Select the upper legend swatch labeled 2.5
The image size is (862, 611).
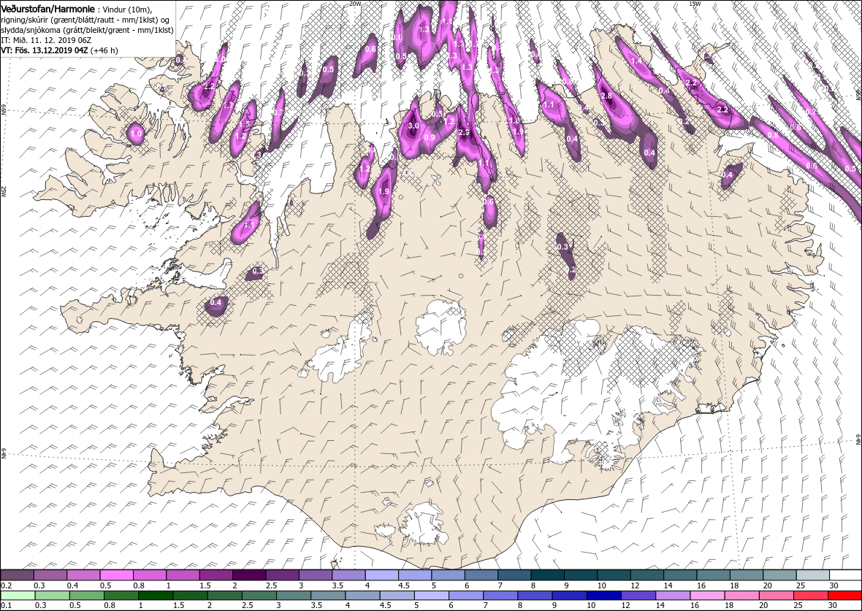(282, 575)
